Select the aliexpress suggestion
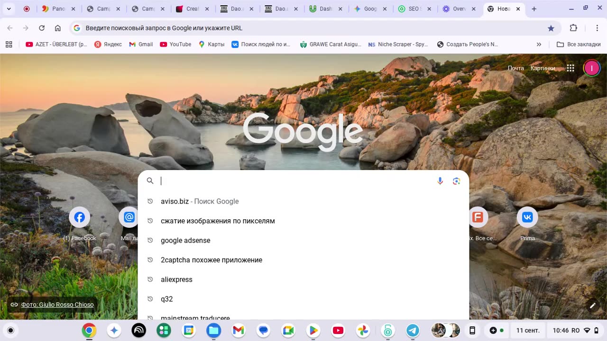Screen dimensions: 607x341 tap(303, 279)
